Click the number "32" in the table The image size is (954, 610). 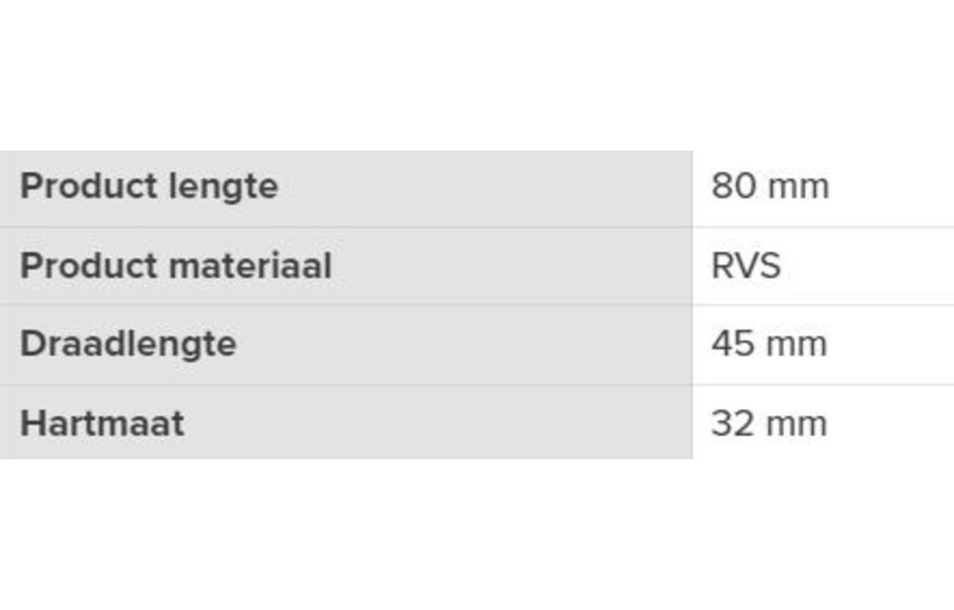(733, 423)
